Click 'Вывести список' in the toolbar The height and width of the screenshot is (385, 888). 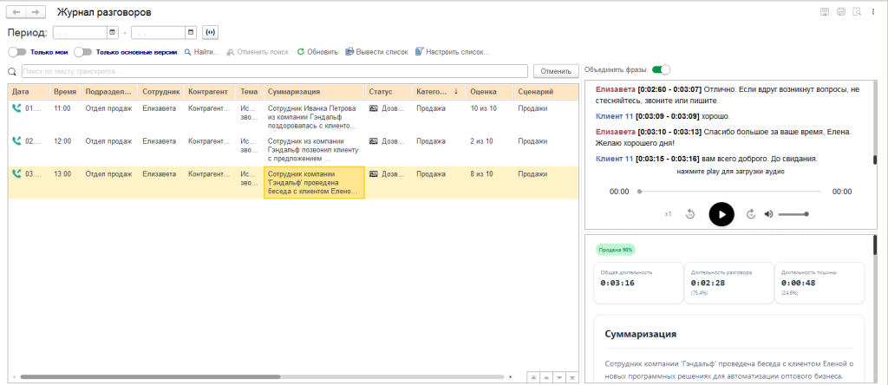click(x=376, y=52)
